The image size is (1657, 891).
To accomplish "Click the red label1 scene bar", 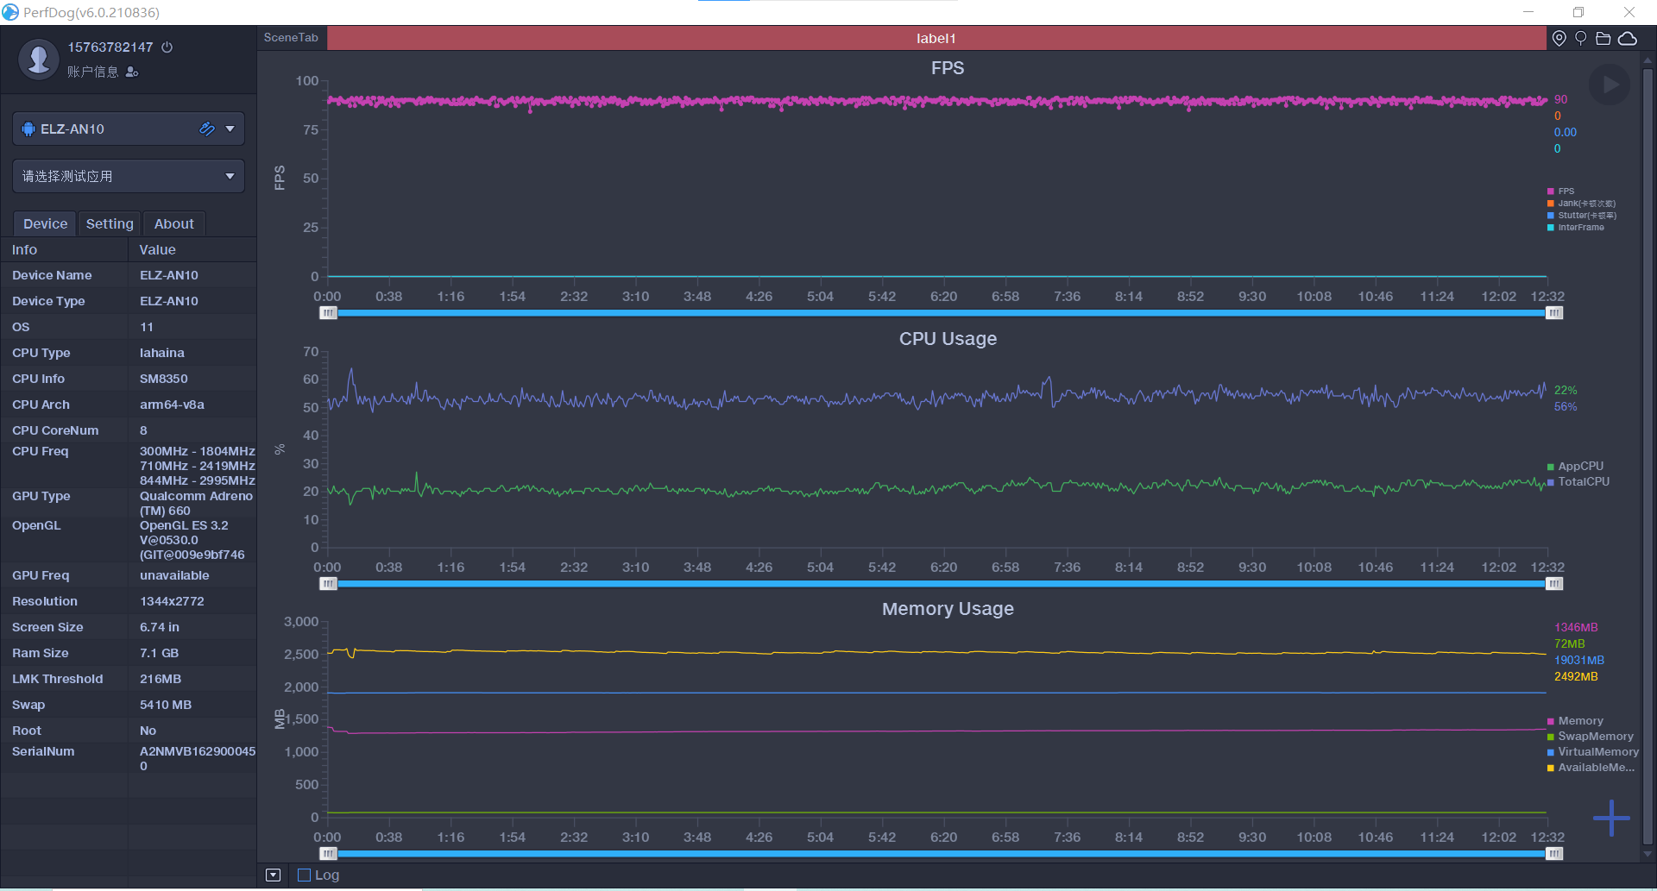I will click(x=936, y=38).
